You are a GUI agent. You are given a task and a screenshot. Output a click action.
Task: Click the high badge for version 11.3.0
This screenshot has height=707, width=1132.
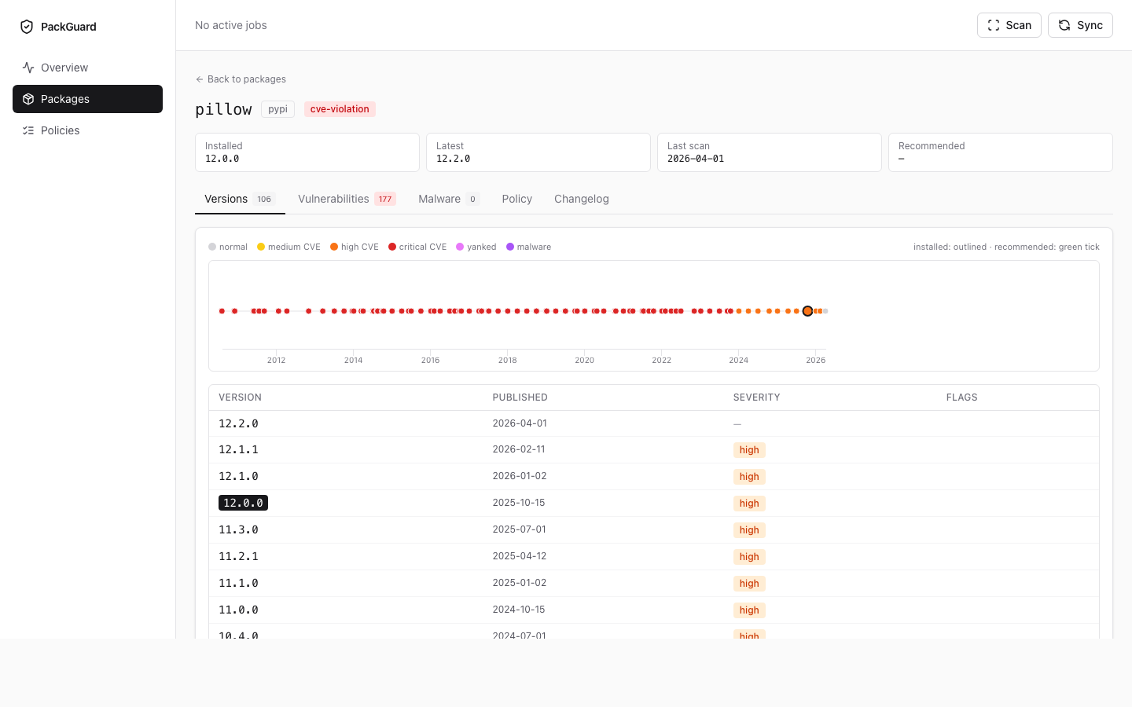749,530
